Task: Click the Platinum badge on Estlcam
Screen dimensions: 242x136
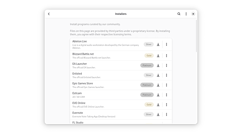Action: (x=147, y=95)
